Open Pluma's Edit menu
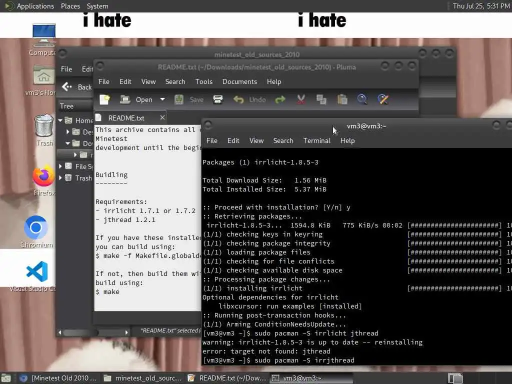The image size is (512, 384). (x=125, y=81)
